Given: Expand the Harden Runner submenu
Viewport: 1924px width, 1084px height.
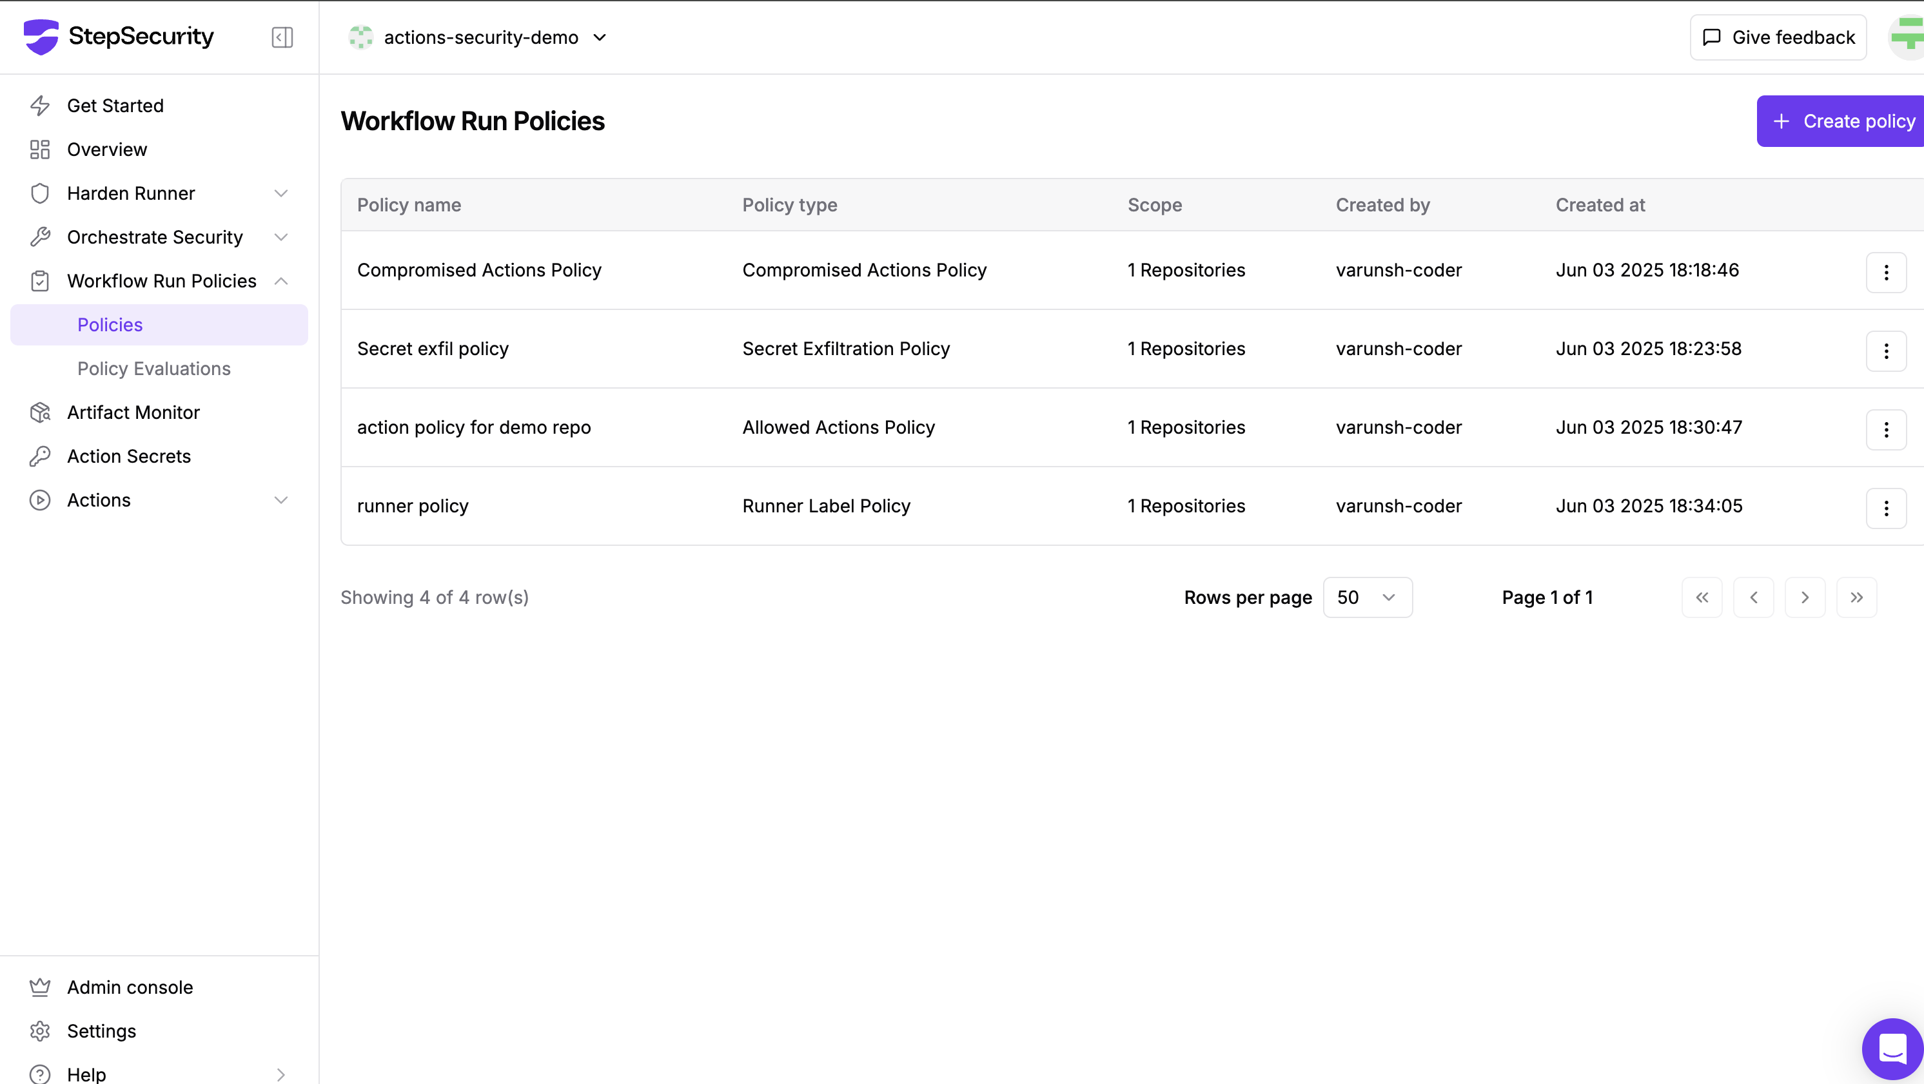Looking at the screenshot, I should [280, 193].
